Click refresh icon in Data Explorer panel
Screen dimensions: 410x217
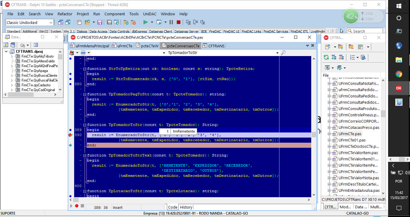click(6, 45)
